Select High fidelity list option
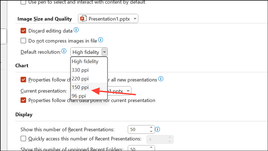268x151 pixels. (85, 61)
